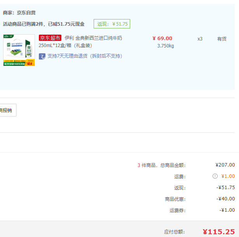This screenshot has height=237, width=239.
Task: Click the 返现: ¥51.75 green tag
Action: (x=112, y=24)
